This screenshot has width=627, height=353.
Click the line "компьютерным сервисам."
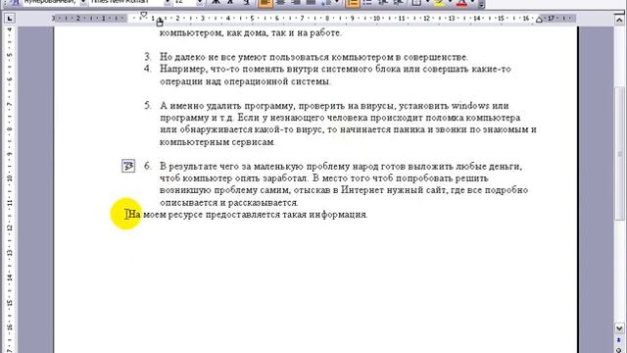coord(217,142)
